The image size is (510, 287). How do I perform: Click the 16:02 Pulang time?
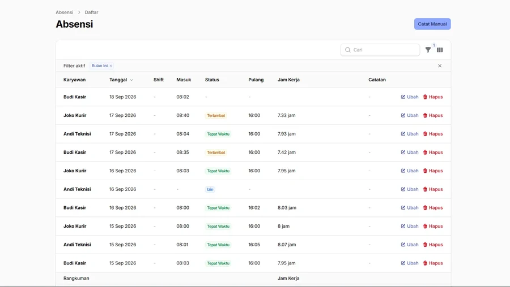click(x=254, y=208)
